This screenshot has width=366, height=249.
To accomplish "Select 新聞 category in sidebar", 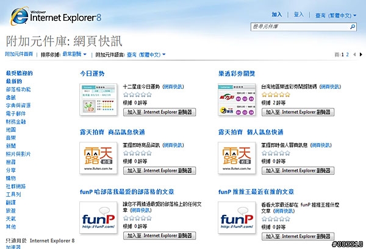I will pos(11,146).
